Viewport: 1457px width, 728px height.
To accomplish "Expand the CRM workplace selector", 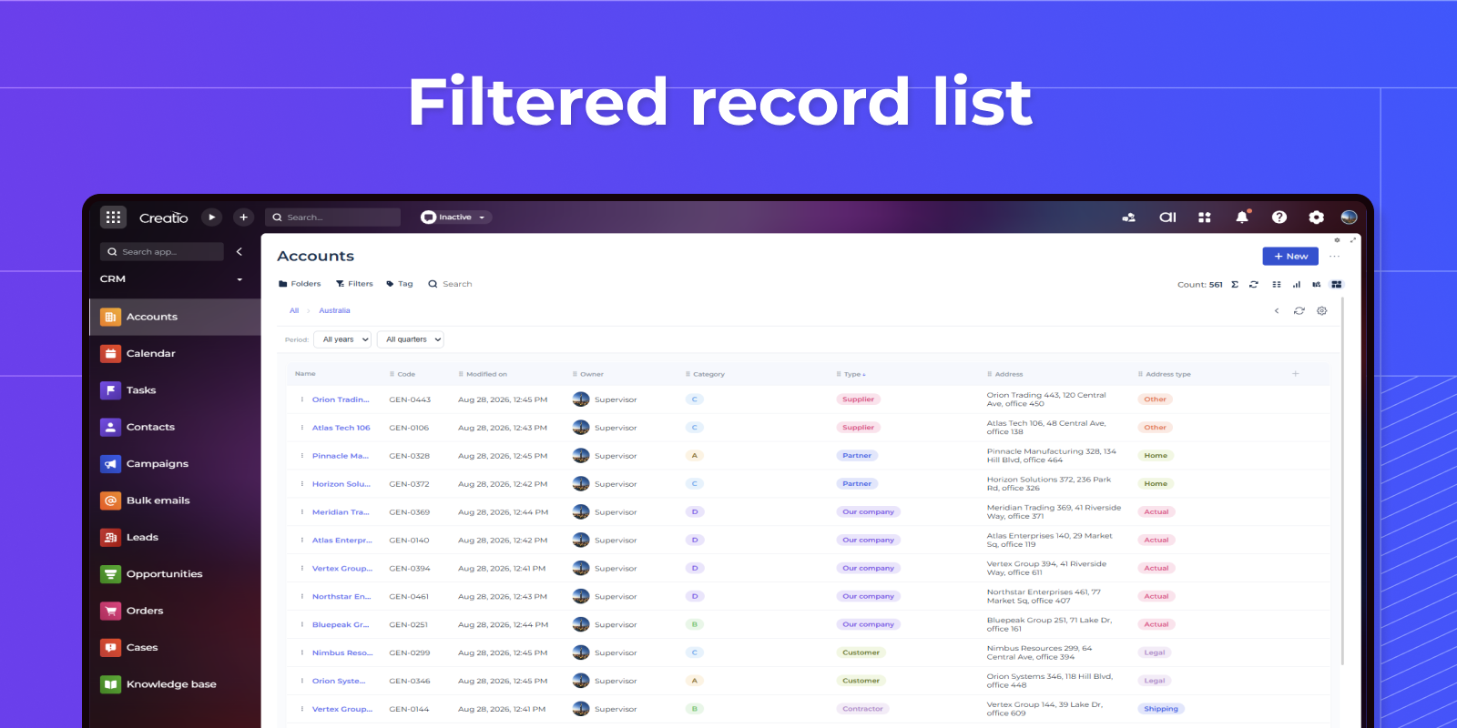I will [171, 279].
